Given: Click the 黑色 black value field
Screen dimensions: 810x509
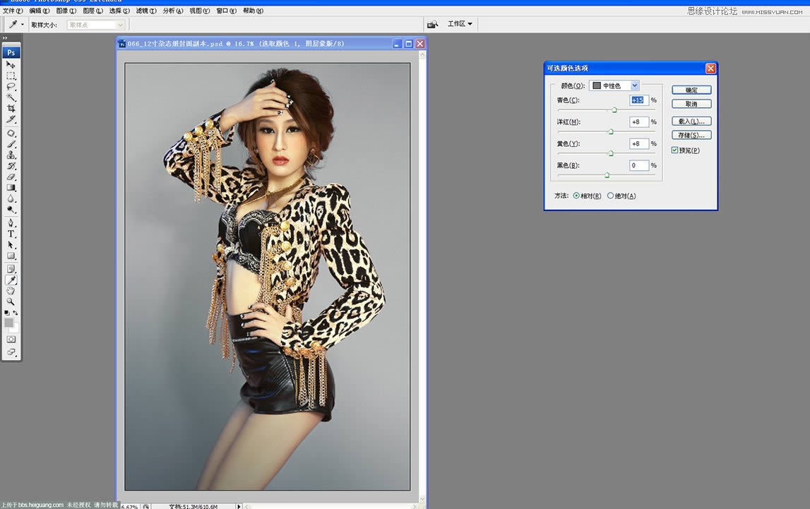Looking at the screenshot, I should point(639,165).
